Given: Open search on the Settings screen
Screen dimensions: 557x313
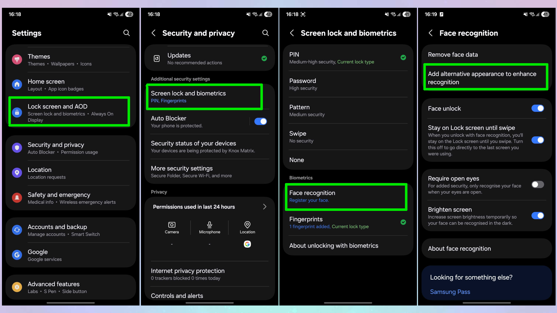Looking at the screenshot, I should 127,33.
